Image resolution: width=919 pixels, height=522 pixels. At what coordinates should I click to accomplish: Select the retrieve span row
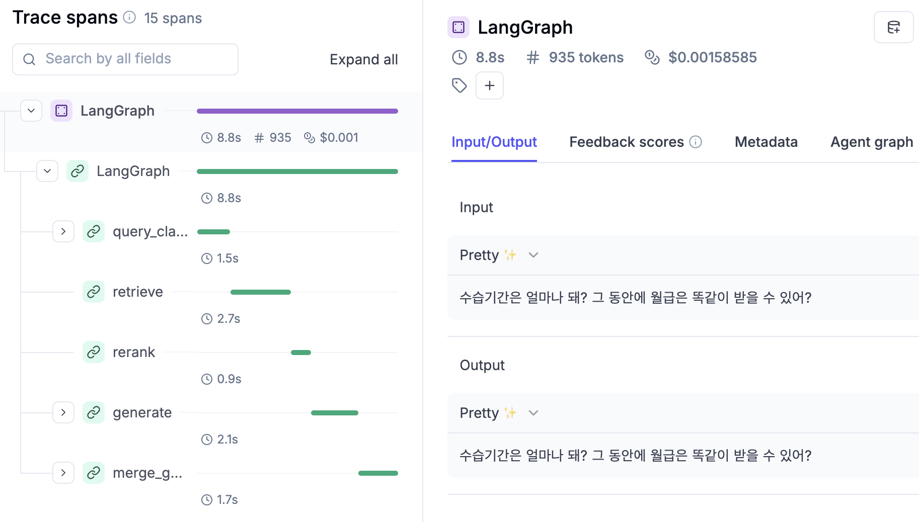pos(211,302)
